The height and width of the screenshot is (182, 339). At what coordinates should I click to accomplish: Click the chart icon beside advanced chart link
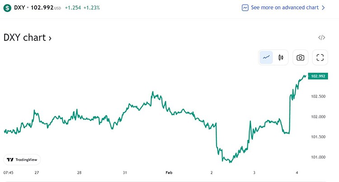(245, 8)
